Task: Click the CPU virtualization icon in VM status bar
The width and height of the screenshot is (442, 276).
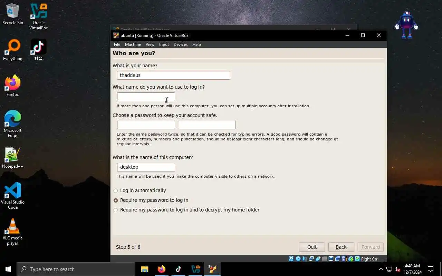Action: 344,259
